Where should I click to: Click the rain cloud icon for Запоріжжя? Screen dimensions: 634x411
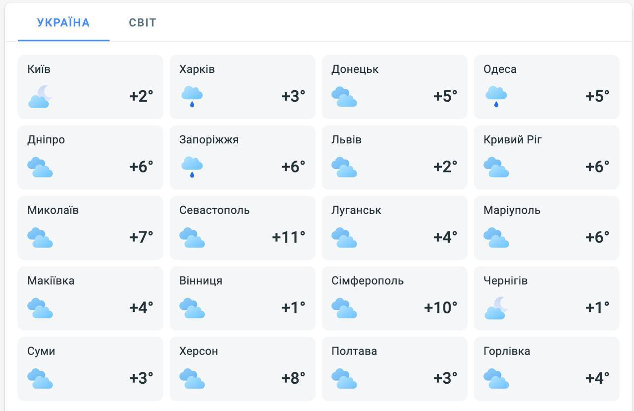tap(192, 167)
